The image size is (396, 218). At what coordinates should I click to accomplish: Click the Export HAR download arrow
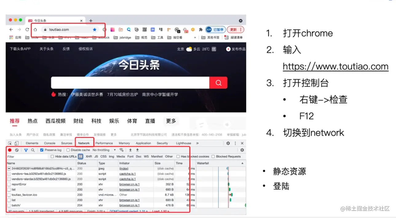[x=137, y=150]
